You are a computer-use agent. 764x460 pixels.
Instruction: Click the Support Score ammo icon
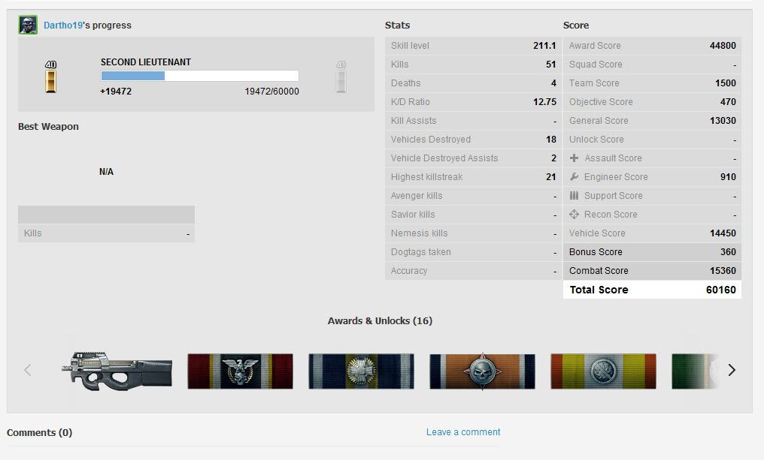click(x=575, y=196)
